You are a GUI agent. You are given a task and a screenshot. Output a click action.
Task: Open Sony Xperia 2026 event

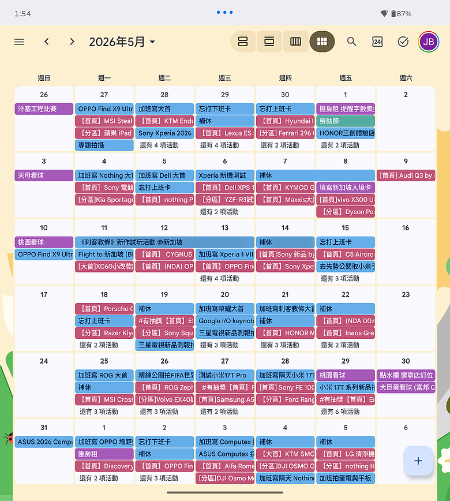[164, 133]
